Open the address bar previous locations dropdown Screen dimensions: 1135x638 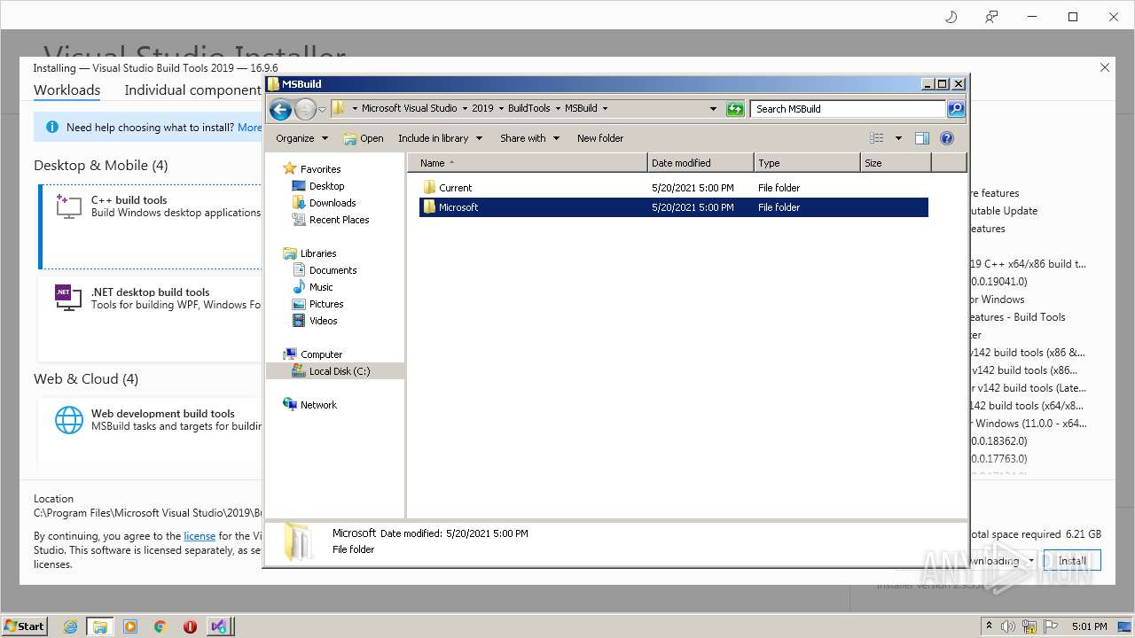713,109
